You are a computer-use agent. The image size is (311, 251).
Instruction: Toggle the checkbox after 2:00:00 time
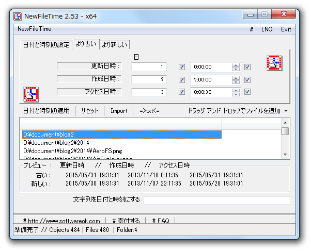247,80
